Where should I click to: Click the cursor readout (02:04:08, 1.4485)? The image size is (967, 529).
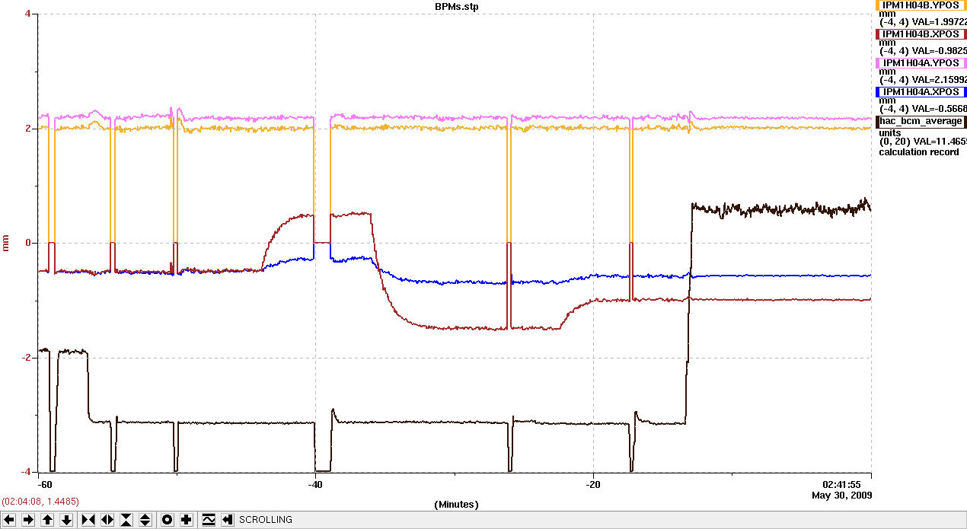click(40, 502)
